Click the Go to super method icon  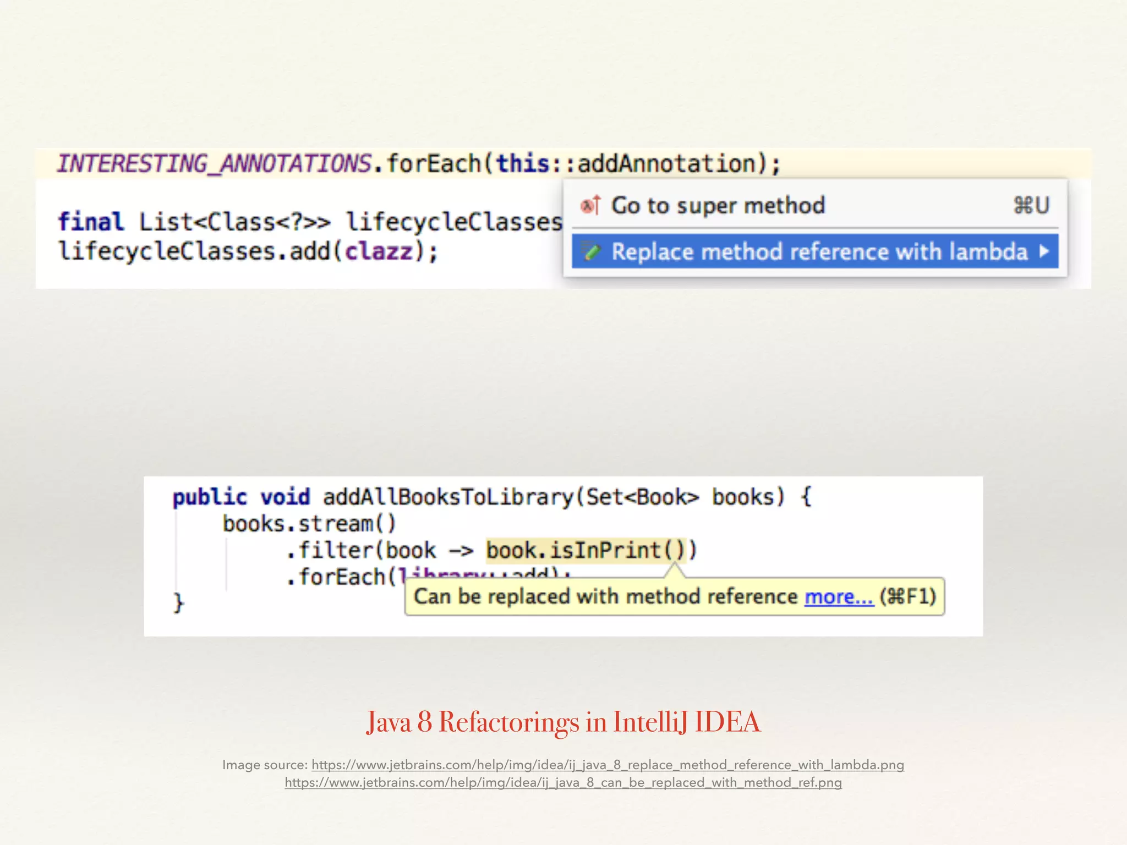point(591,206)
